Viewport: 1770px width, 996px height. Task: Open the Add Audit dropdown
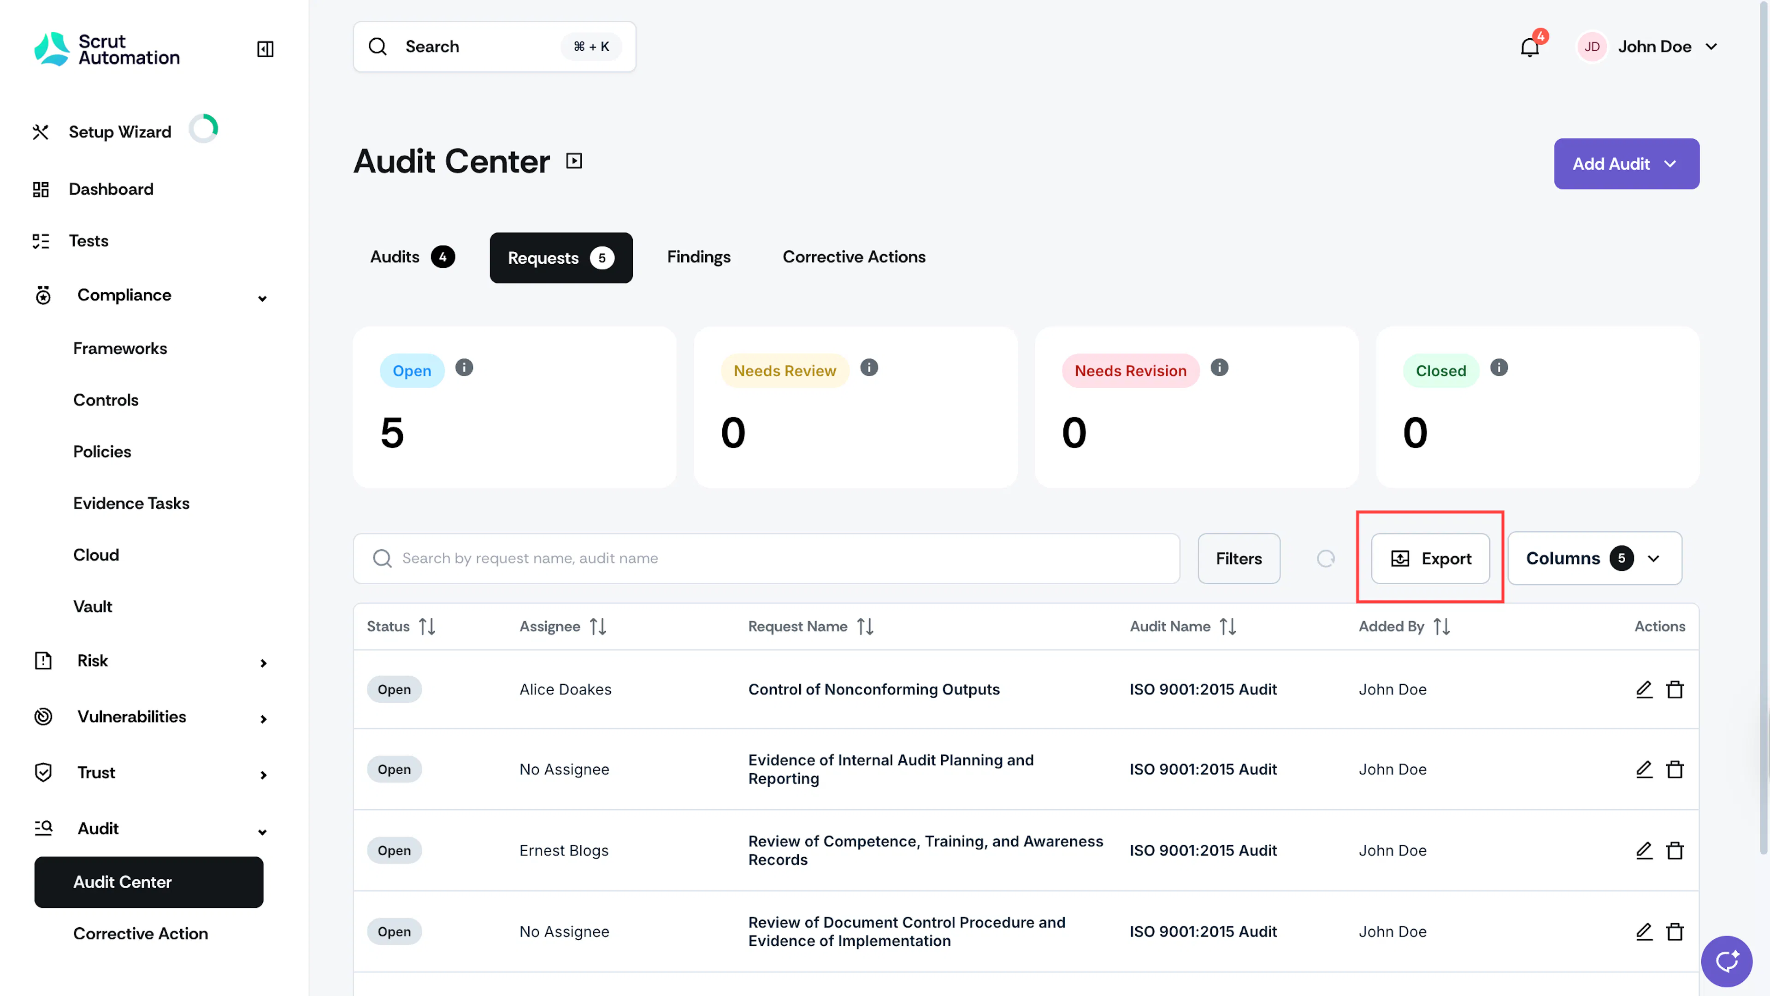pos(1626,164)
